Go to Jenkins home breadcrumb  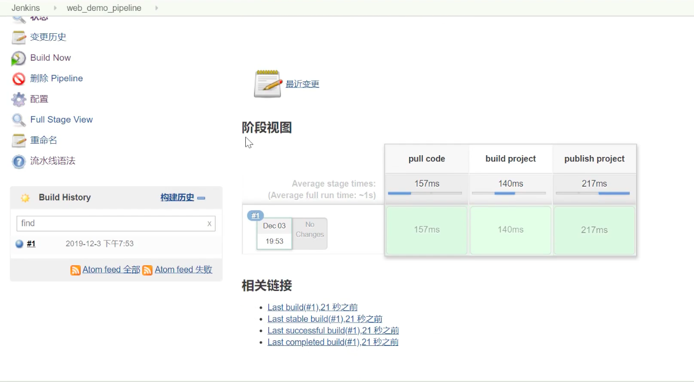point(25,8)
